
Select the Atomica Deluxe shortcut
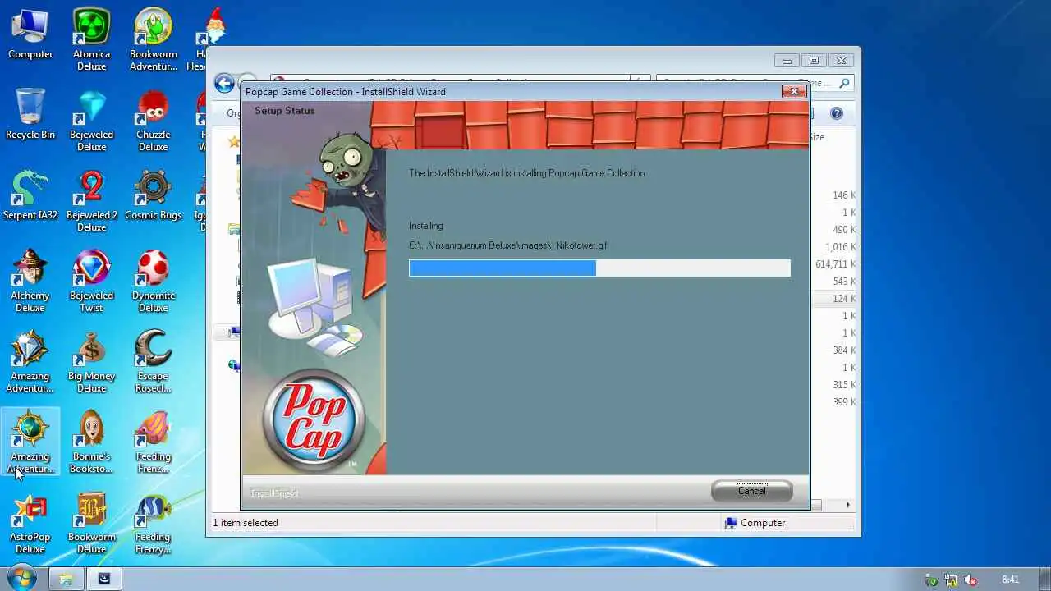point(91,39)
